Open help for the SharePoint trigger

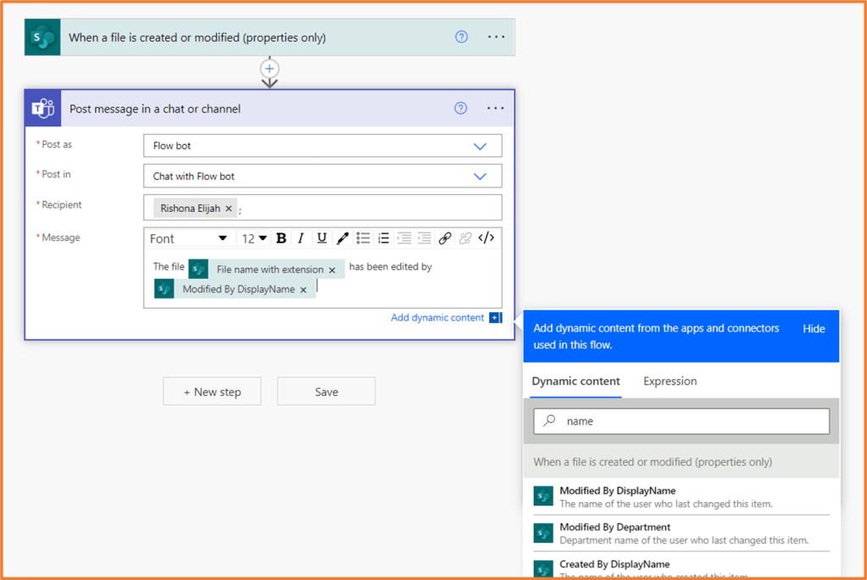462,37
